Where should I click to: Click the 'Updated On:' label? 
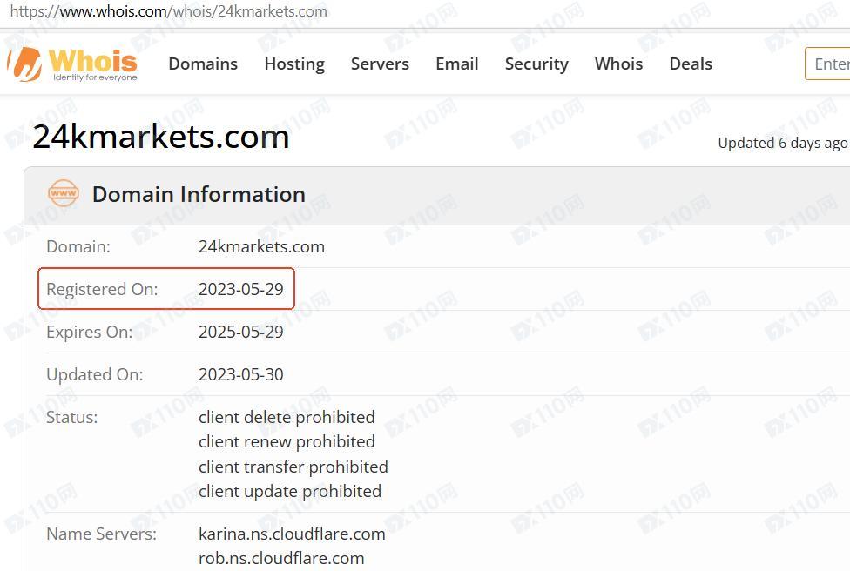click(x=95, y=374)
